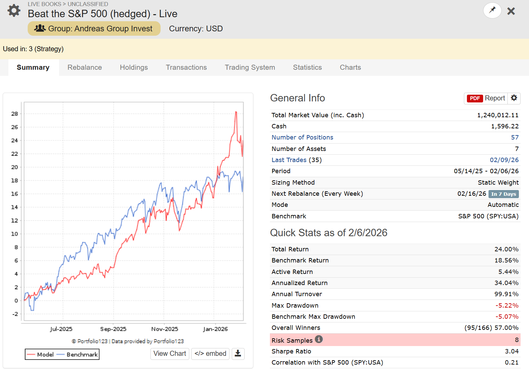The height and width of the screenshot is (374, 529).
Task: Click the Static Weight sizing value
Action: [x=498, y=183]
